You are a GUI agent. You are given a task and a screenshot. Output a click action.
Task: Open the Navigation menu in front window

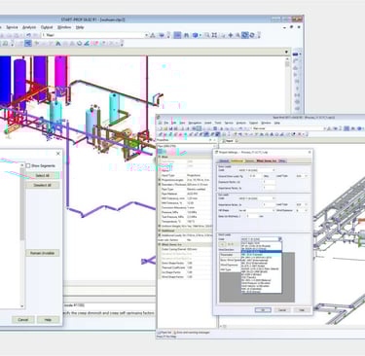[x=195, y=123]
